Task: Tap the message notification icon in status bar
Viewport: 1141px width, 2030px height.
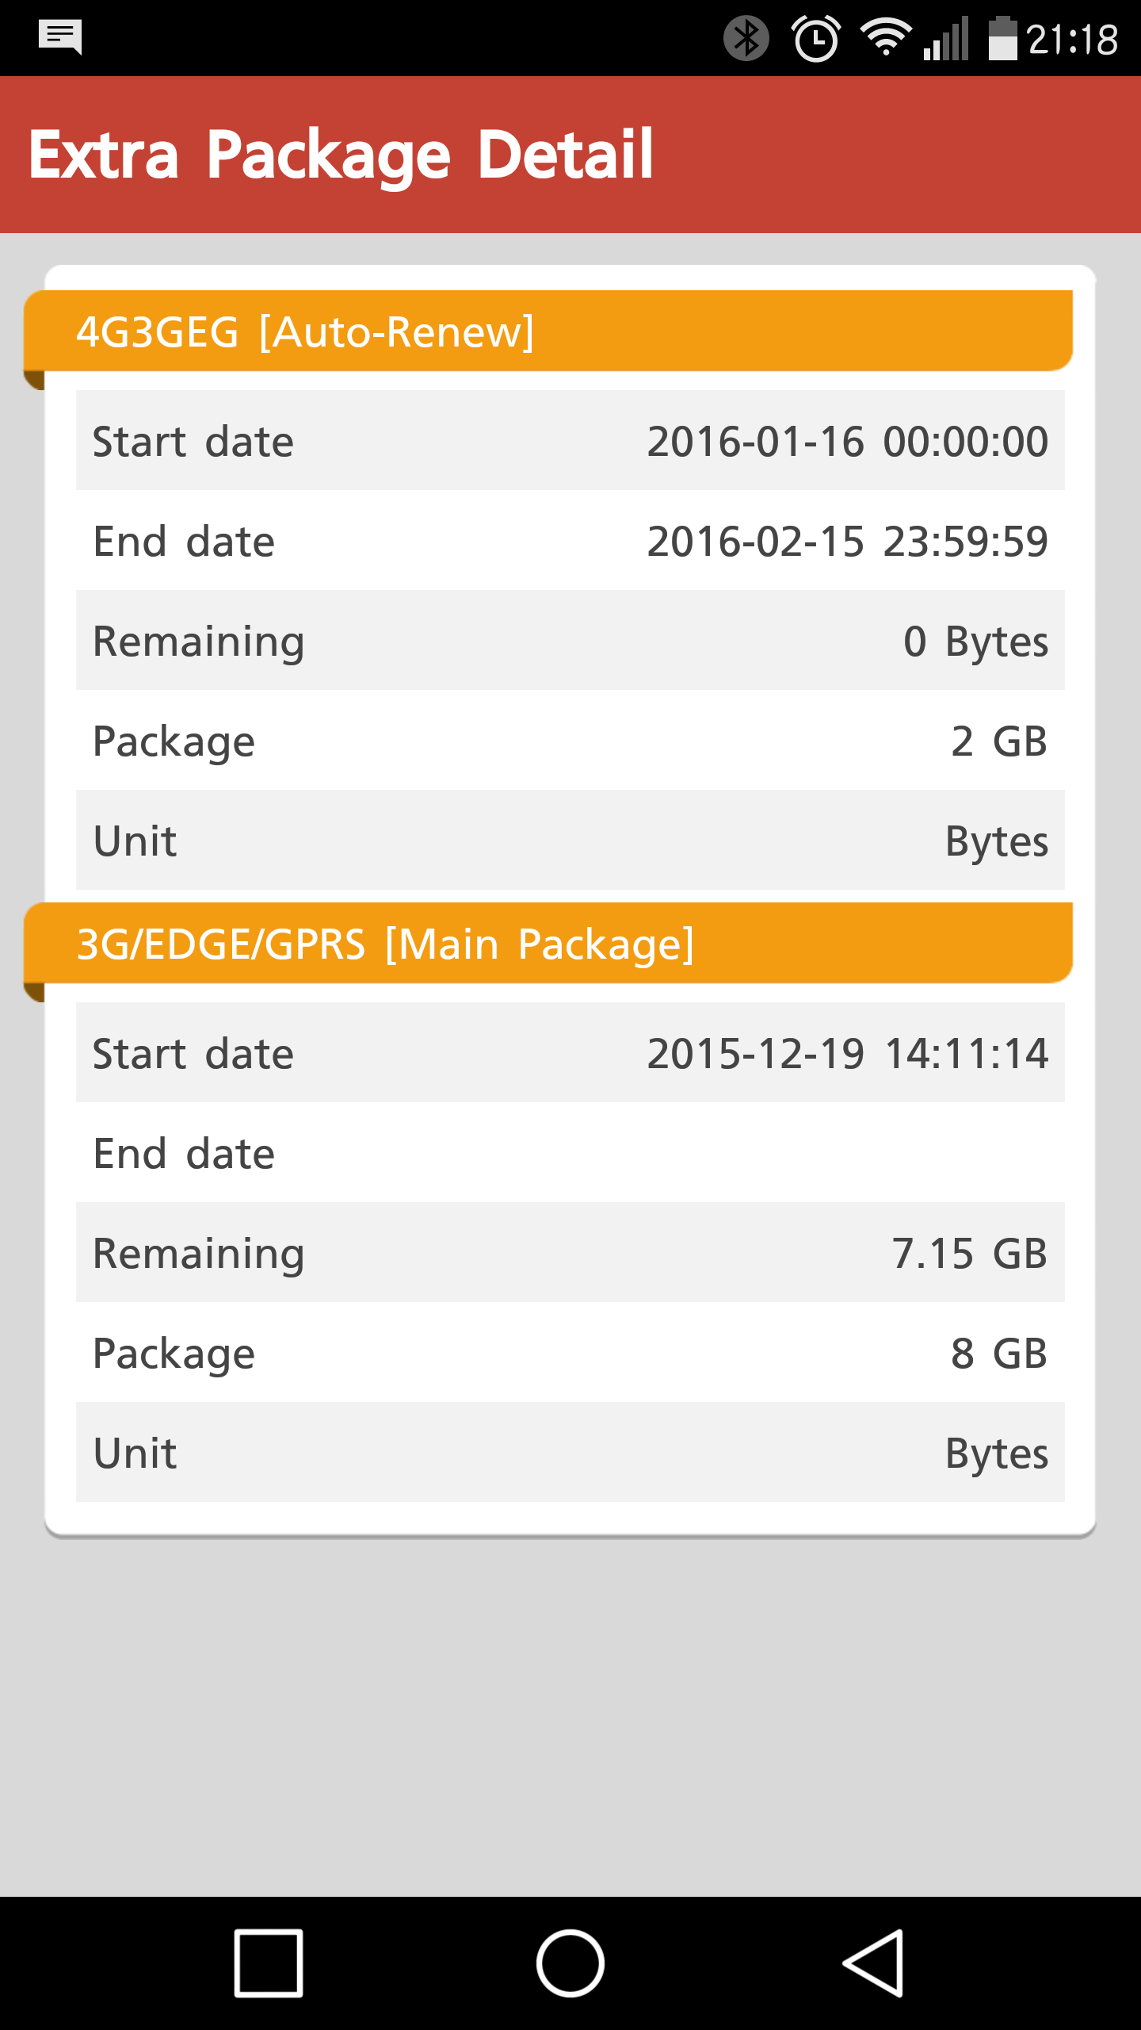Action: [x=60, y=36]
